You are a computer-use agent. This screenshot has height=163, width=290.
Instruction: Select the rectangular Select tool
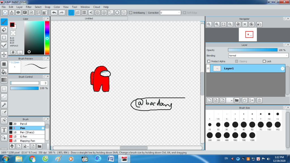[4, 89]
